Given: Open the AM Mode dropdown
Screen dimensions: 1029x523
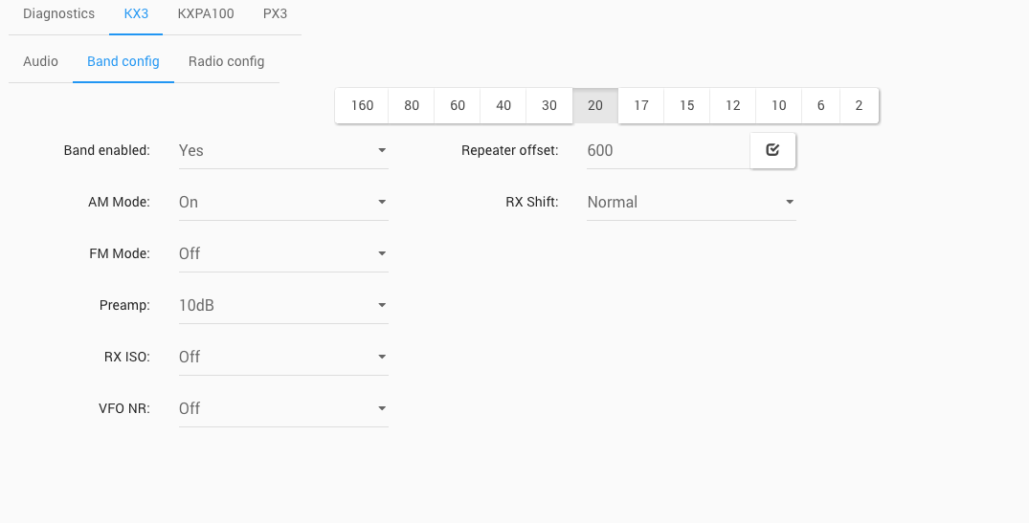Looking at the screenshot, I should [x=283, y=203].
